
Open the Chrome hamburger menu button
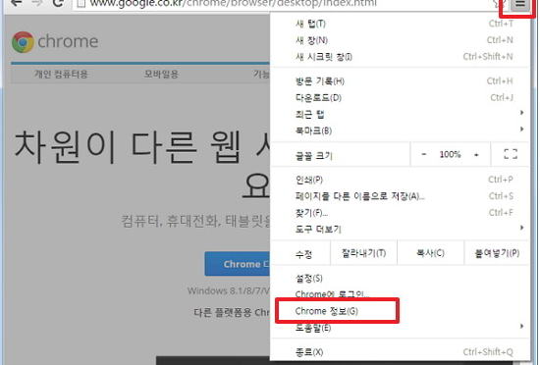click(x=520, y=4)
